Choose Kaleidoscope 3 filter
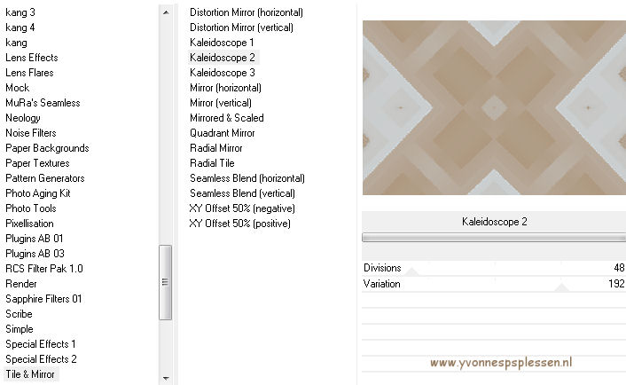 223,73
